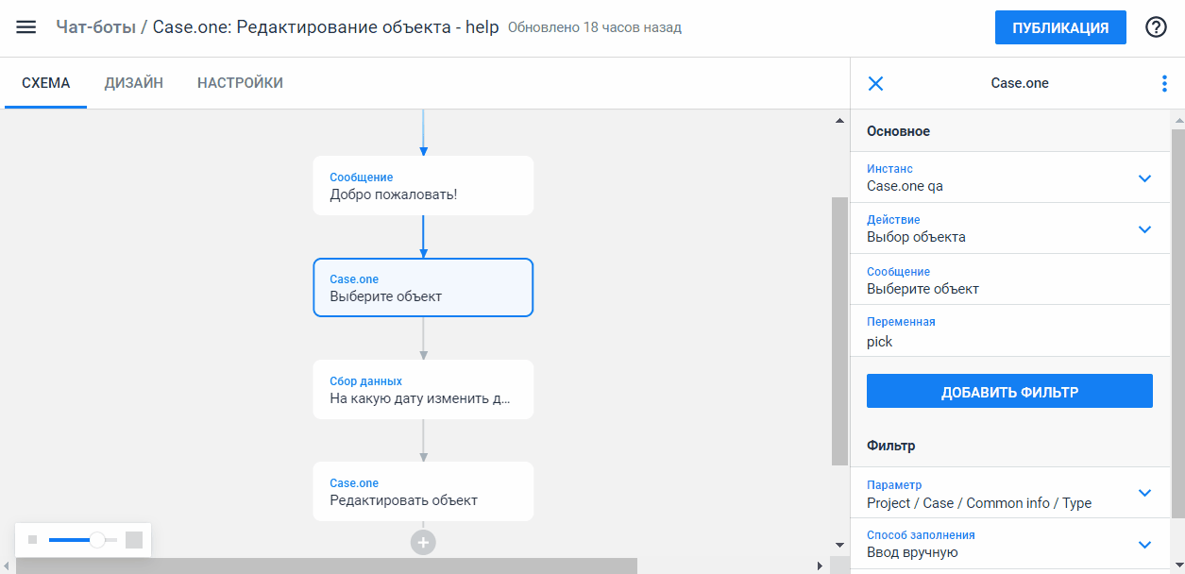Click the bot title Case.one: Редактирование объекта
Screen dimensions: 1185x574
click(328, 27)
